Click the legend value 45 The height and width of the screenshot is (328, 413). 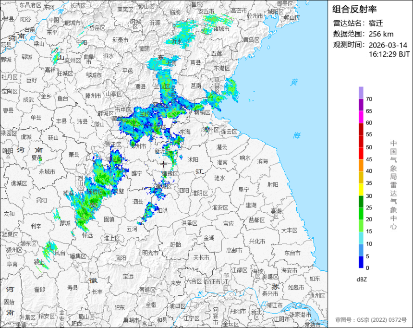coord(369,159)
